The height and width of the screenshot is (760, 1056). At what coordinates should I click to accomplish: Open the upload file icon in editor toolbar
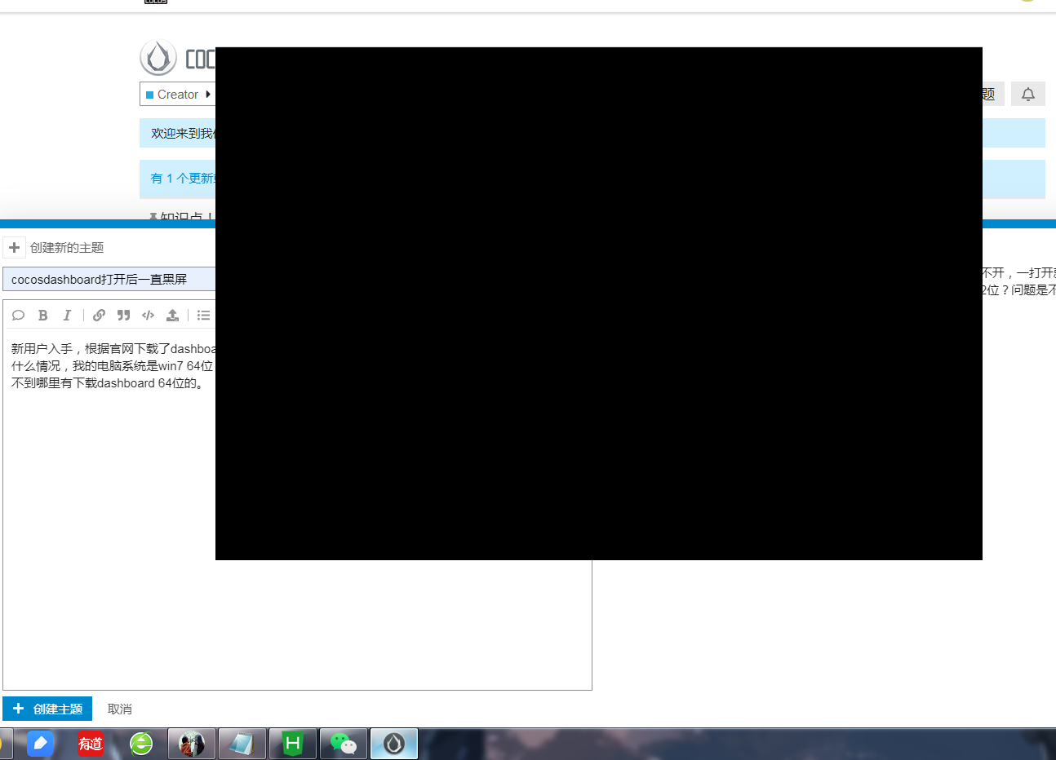(172, 316)
